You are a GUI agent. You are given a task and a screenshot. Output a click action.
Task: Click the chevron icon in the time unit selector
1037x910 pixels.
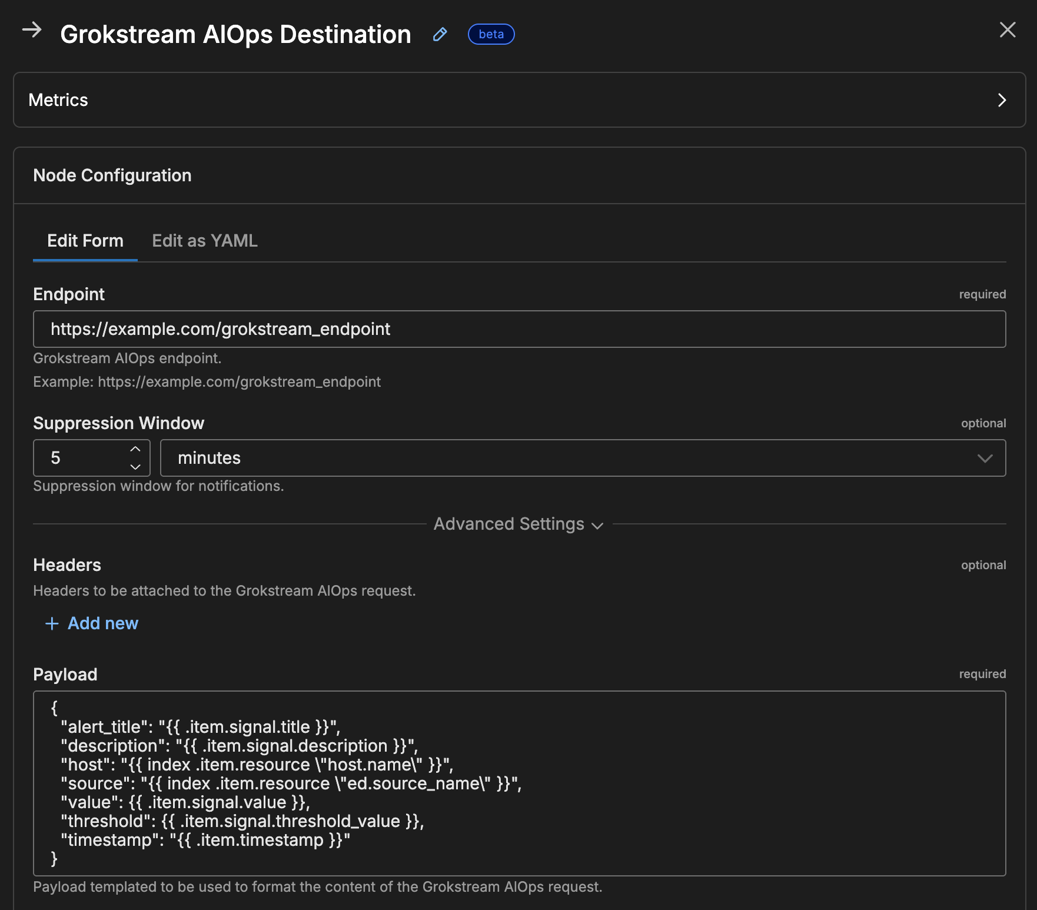coord(985,458)
